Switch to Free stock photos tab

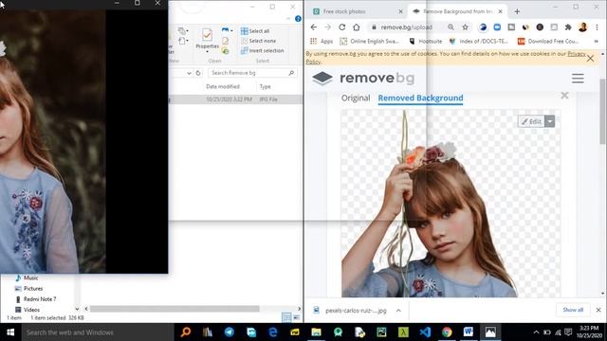pos(358,11)
